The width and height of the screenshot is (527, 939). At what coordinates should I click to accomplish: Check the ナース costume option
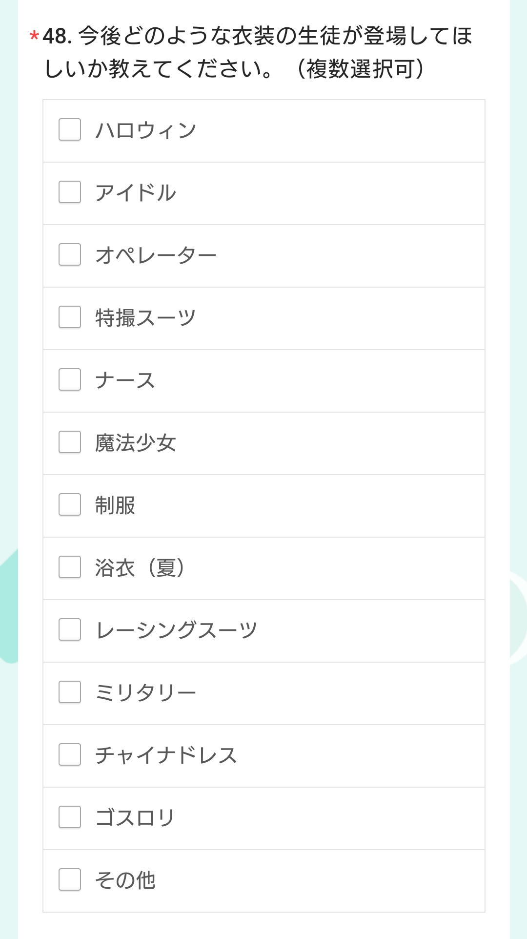point(70,379)
